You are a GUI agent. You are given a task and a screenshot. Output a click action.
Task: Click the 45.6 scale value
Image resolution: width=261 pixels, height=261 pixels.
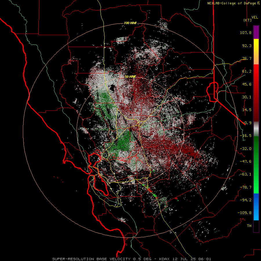[x=247, y=84]
